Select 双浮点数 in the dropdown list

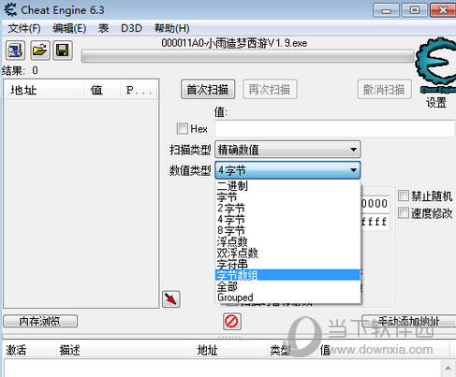coord(287,253)
